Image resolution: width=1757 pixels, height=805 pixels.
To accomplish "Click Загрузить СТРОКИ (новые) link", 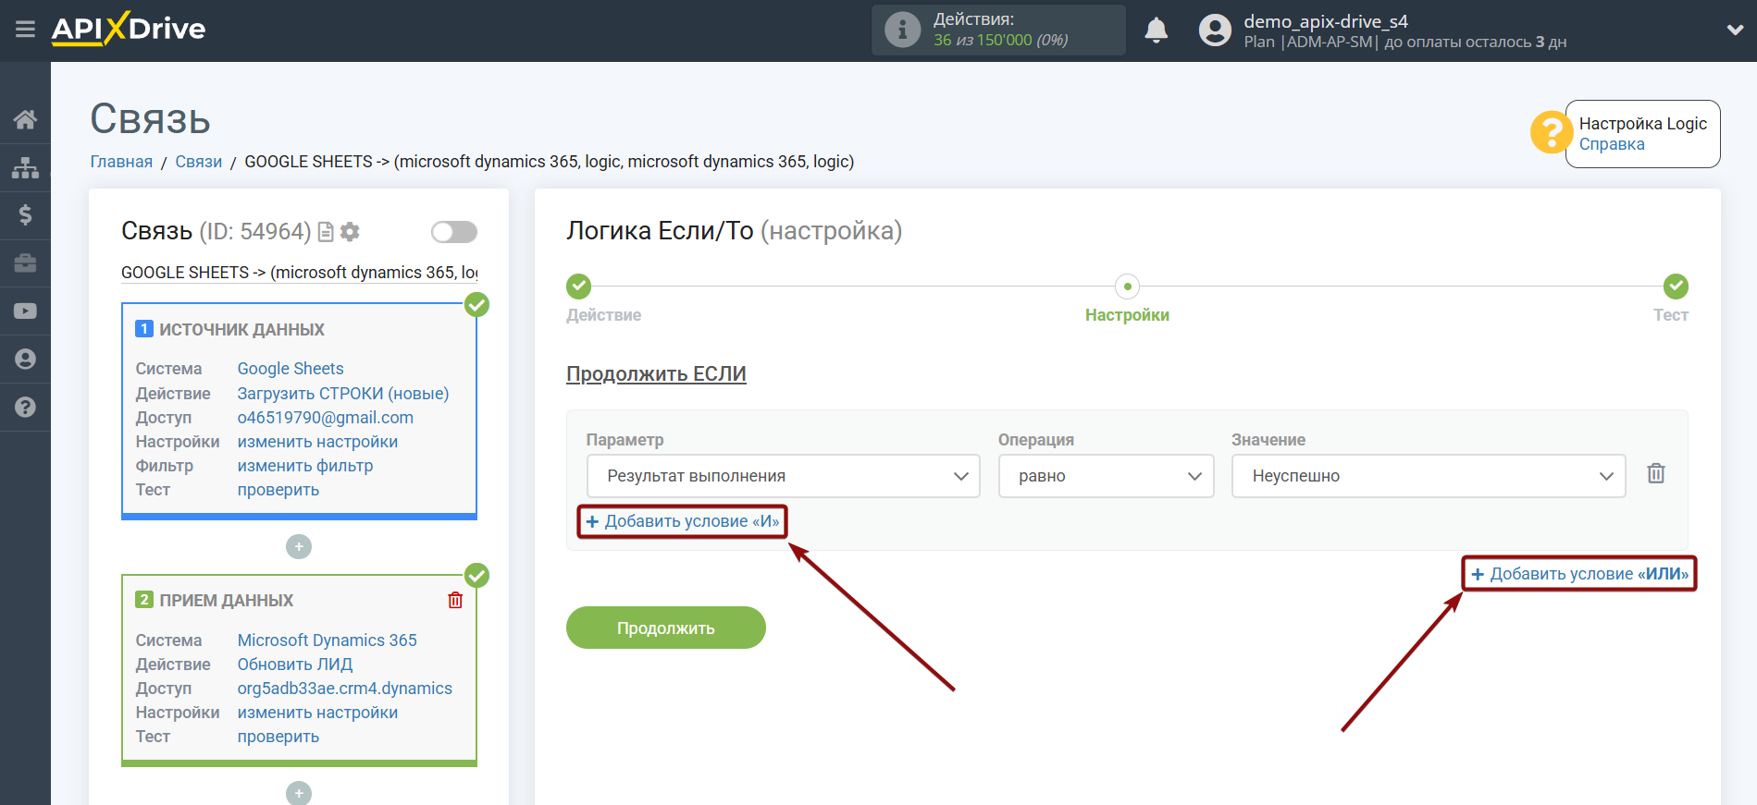I will pyautogui.click(x=343, y=394).
